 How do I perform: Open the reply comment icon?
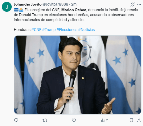pos(16,120)
